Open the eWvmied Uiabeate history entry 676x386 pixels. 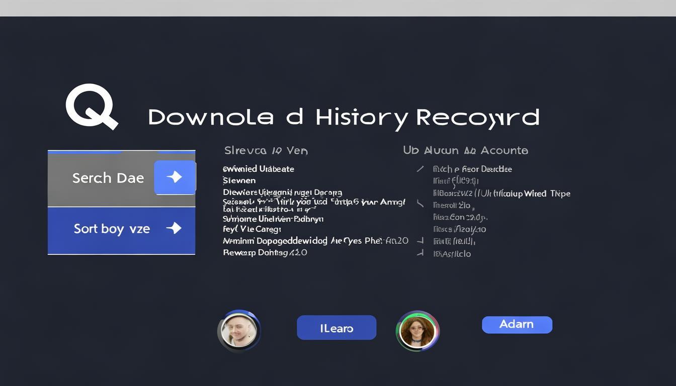(x=259, y=169)
